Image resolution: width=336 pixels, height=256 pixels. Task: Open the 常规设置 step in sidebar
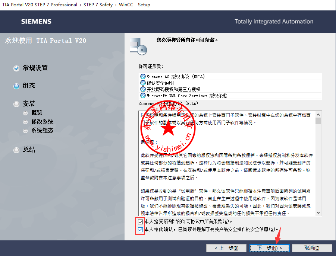[x=35, y=68]
